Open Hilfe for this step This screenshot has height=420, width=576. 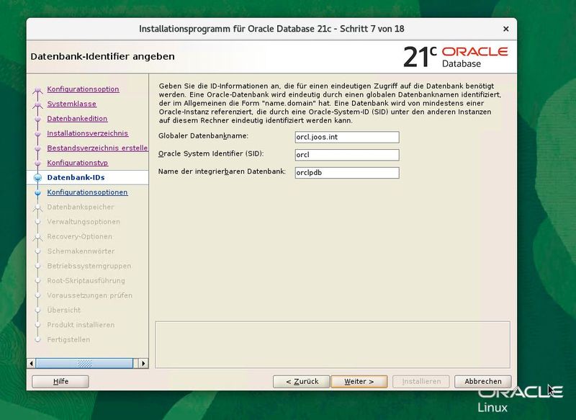pyautogui.click(x=60, y=381)
